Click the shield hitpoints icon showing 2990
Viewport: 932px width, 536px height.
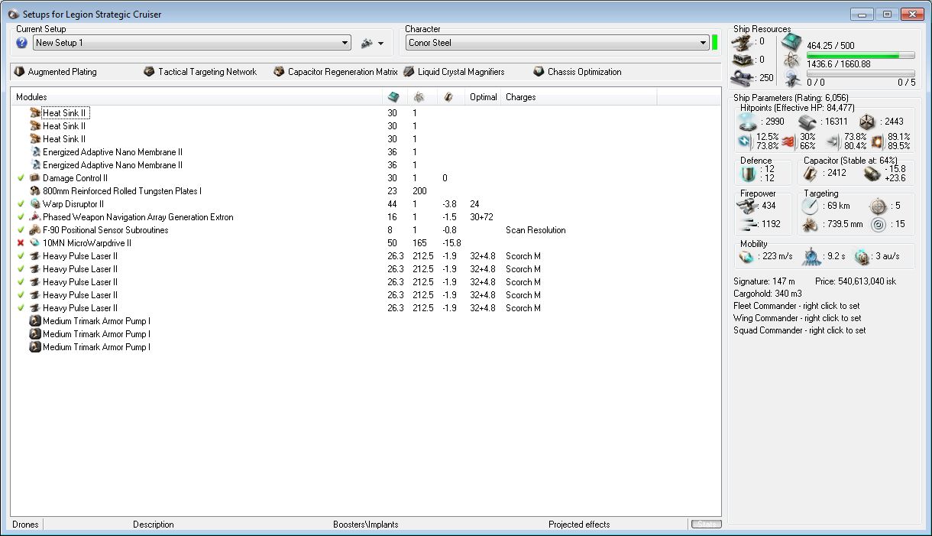(x=749, y=122)
